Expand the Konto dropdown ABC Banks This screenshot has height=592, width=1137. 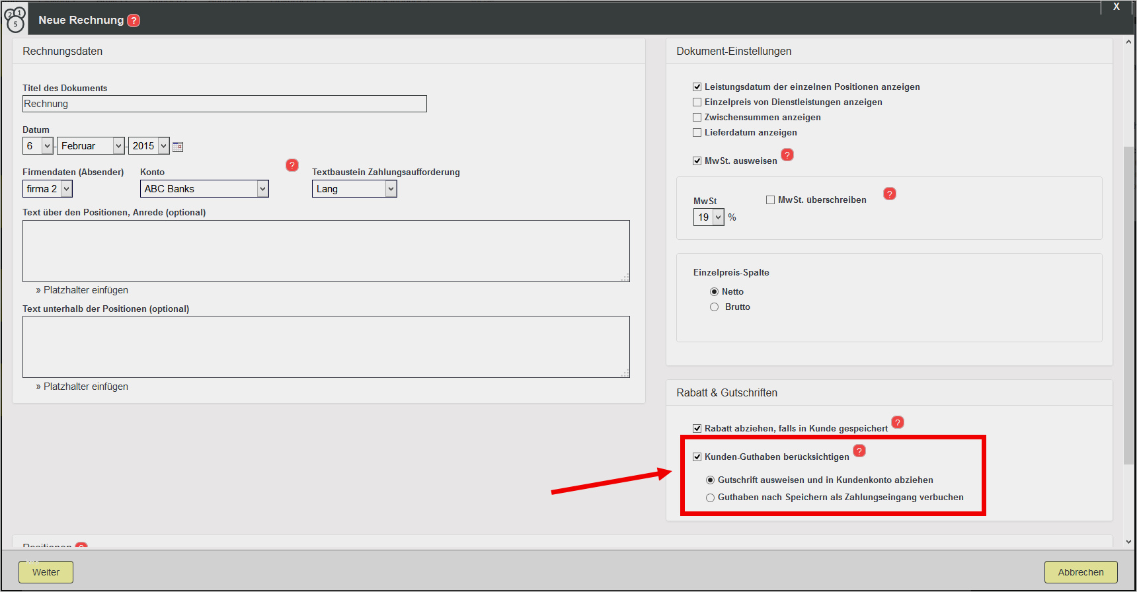click(x=204, y=189)
